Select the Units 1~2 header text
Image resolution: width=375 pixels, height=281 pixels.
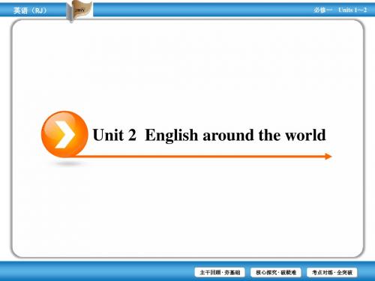pyautogui.click(x=352, y=10)
